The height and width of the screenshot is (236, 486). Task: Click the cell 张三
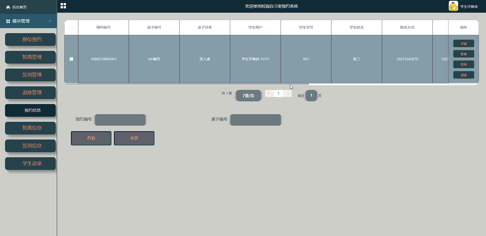click(357, 59)
